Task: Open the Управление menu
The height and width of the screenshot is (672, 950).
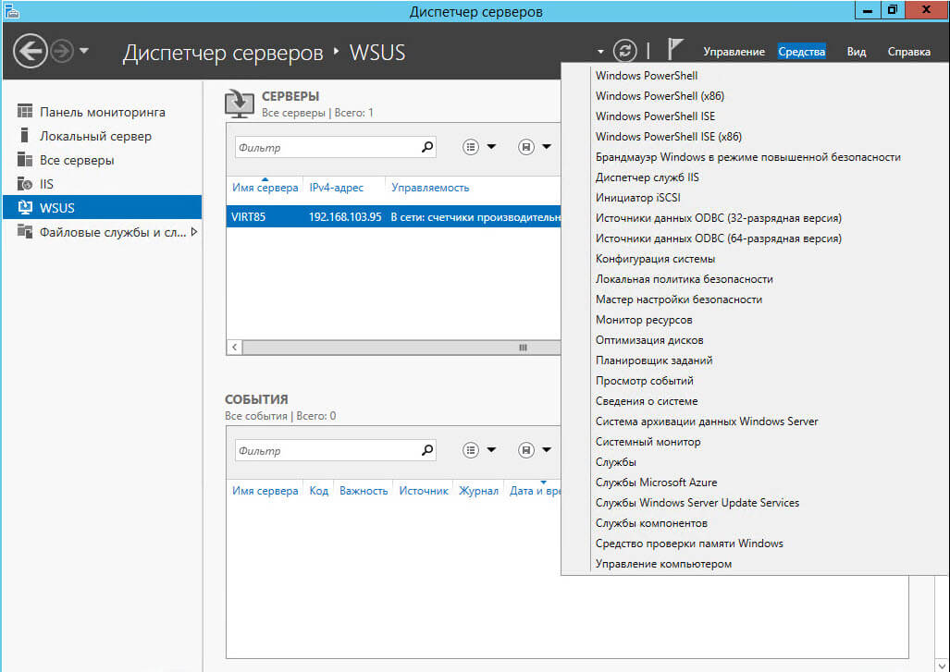Action: click(734, 52)
